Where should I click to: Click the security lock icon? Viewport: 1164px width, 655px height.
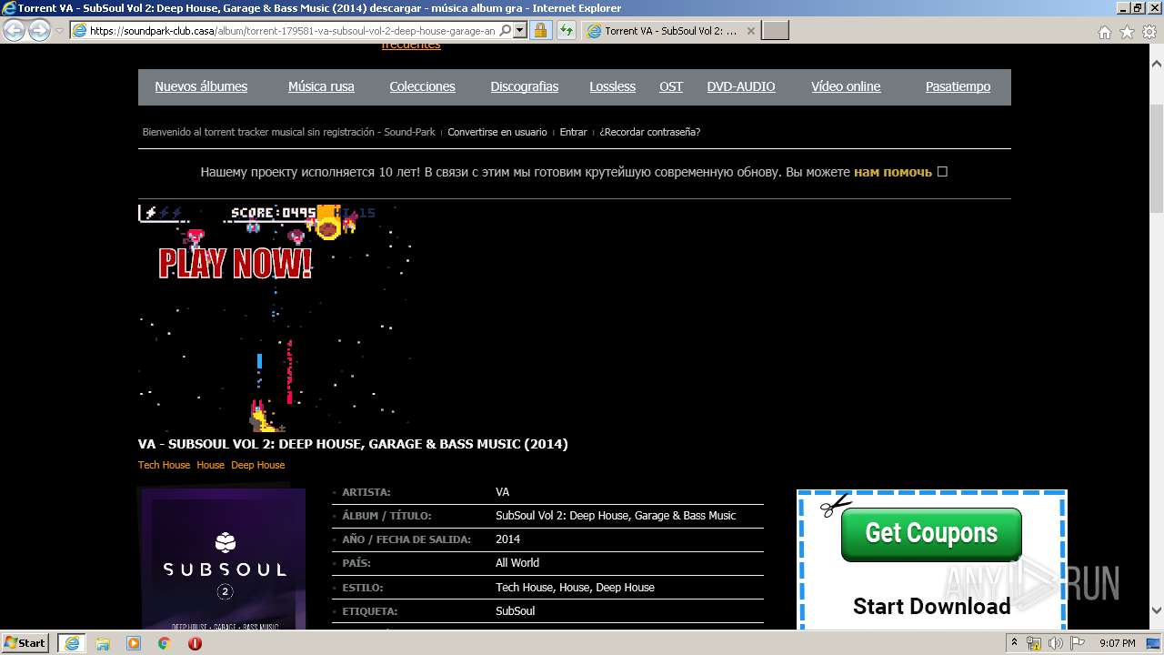(540, 30)
